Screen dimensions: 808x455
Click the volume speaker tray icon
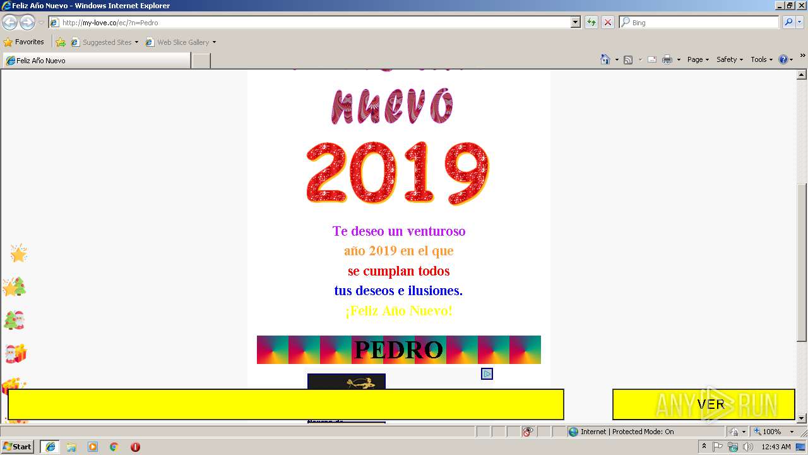click(x=748, y=447)
